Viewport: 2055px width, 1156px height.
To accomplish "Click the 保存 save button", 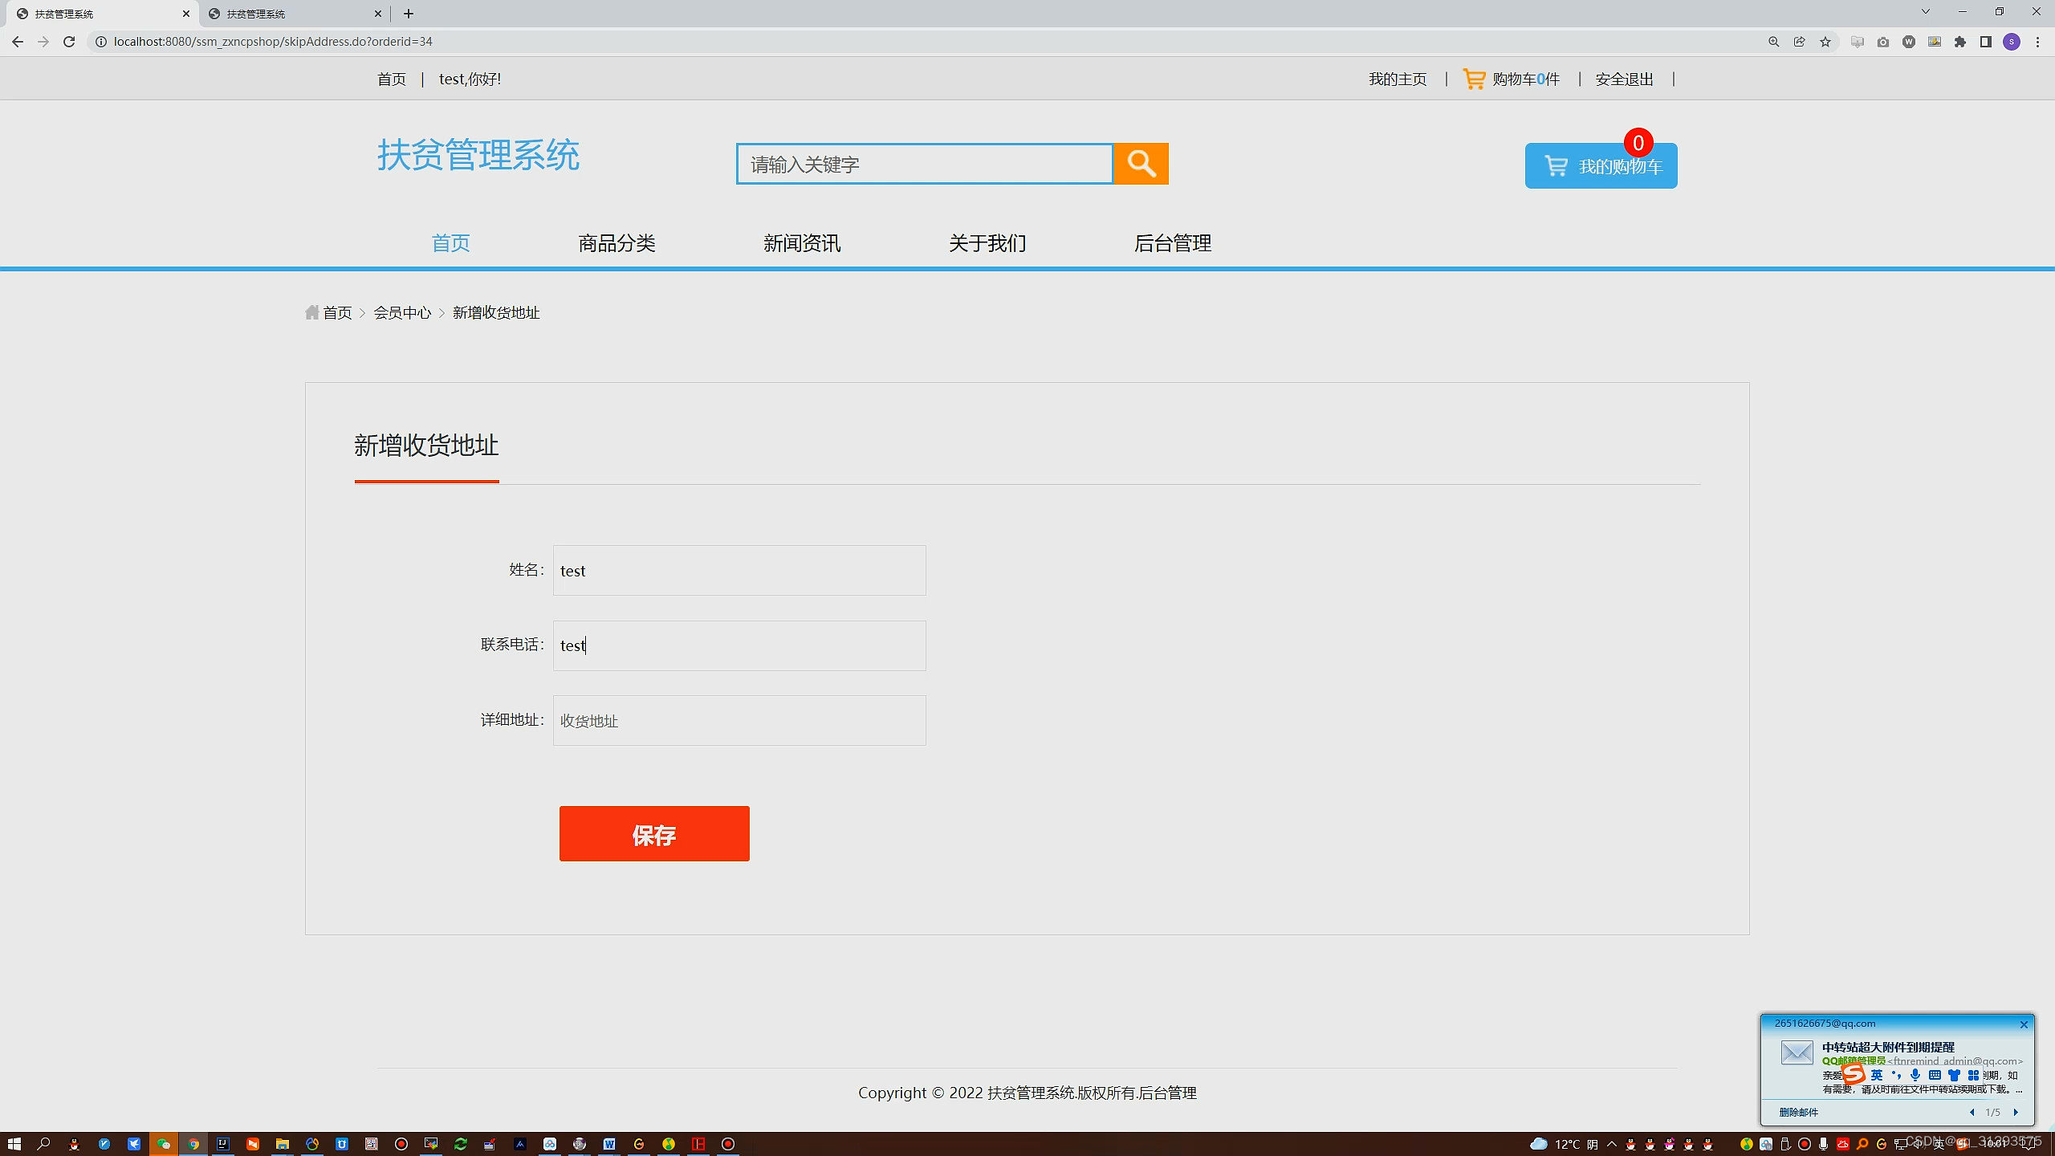I will tap(654, 833).
